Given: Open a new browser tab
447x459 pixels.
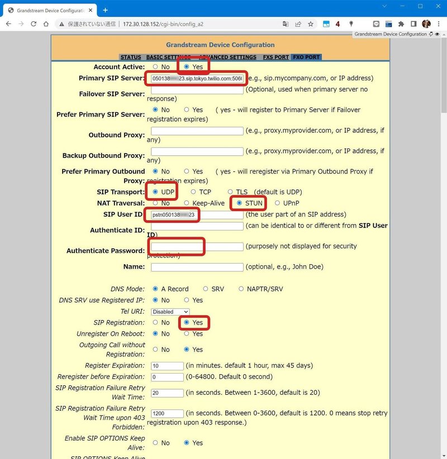Looking at the screenshot, I should (105, 10).
